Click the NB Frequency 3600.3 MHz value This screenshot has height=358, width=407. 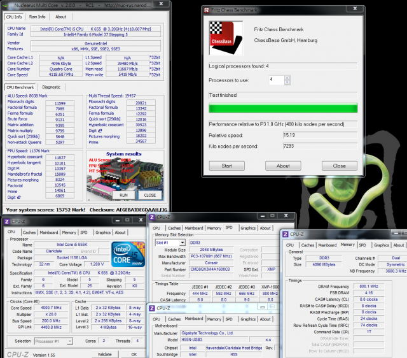click(x=392, y=271)
